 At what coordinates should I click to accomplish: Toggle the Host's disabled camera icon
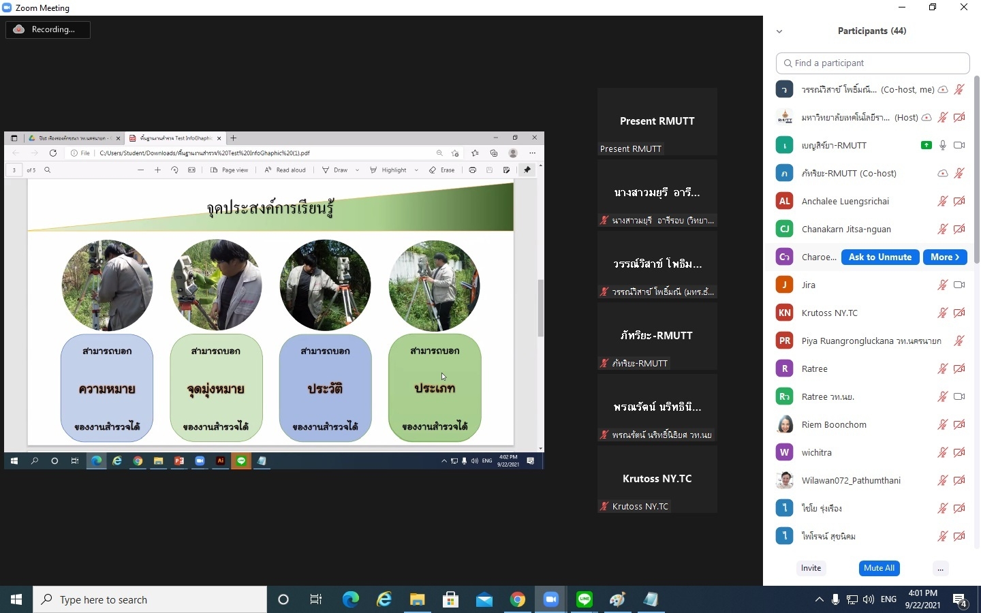tap(959, 117)
